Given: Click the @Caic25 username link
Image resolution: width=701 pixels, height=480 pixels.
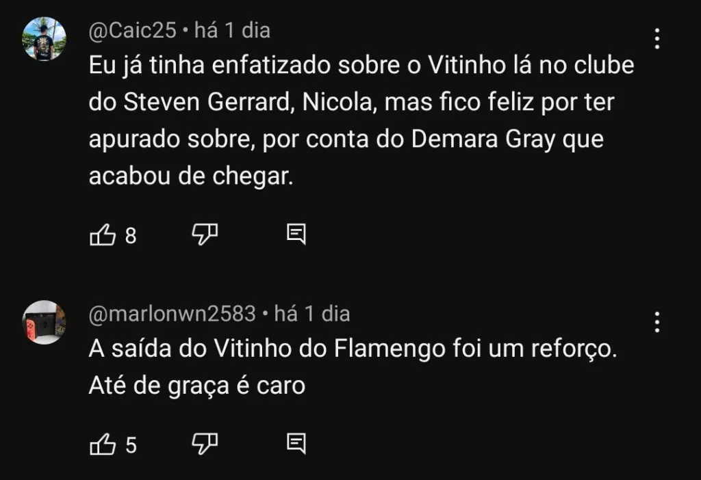Looking at the screenshot, I should 133,31.
